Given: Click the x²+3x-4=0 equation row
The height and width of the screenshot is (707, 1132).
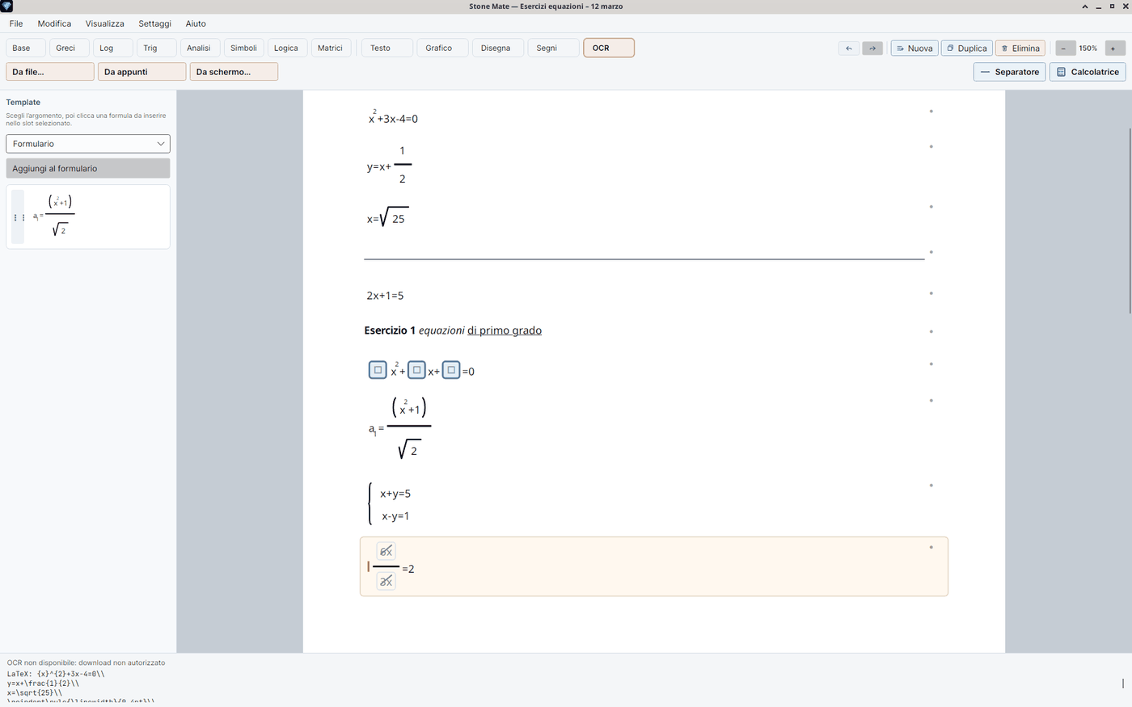Looking at the screenshot, I should pyautogui.click(x=393, y=117).
